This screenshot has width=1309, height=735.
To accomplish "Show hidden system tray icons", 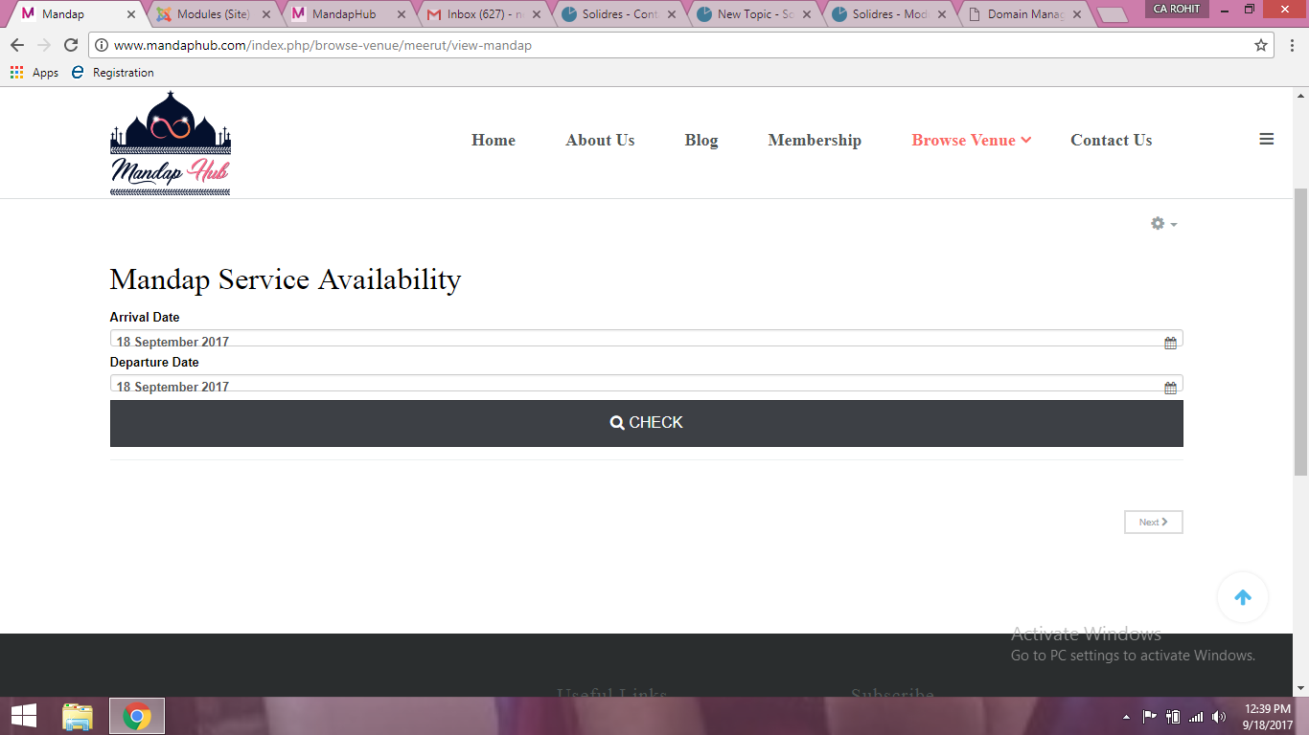I will (x=1126, y=717).
